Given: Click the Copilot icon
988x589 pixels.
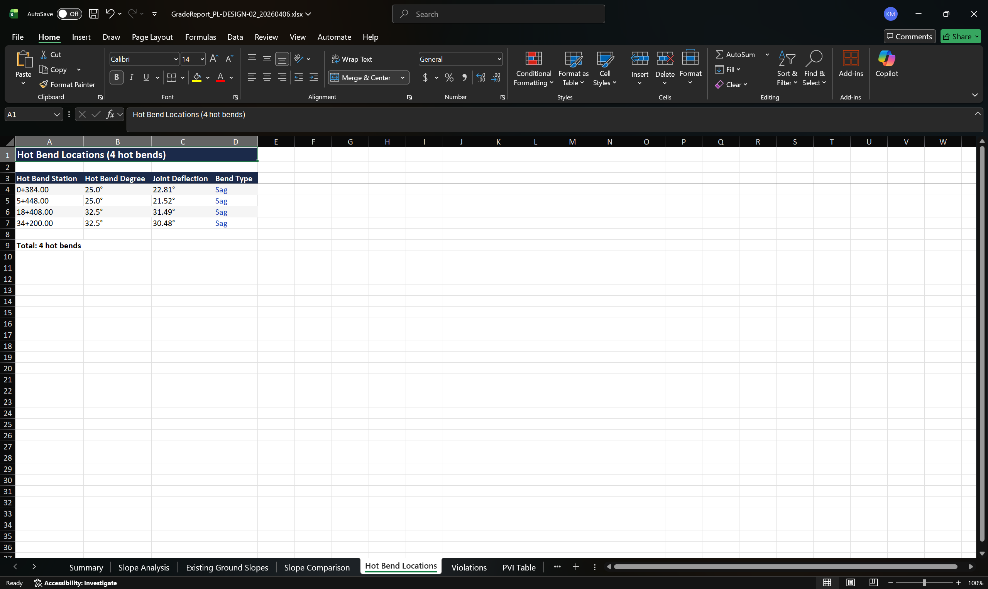Looking at the screenshot, I should pos(886,64).
